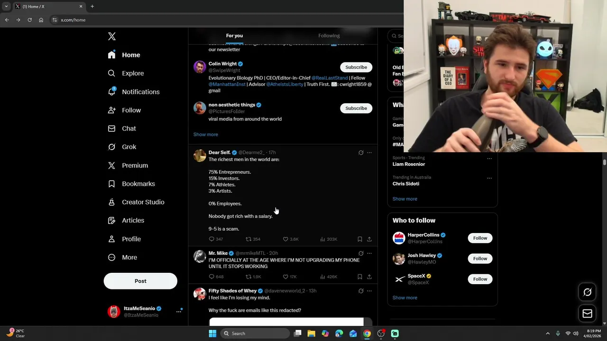The width and height of the screenshot is (607, 341).
Task: Open a new browser tab
Action: (92, 6)
